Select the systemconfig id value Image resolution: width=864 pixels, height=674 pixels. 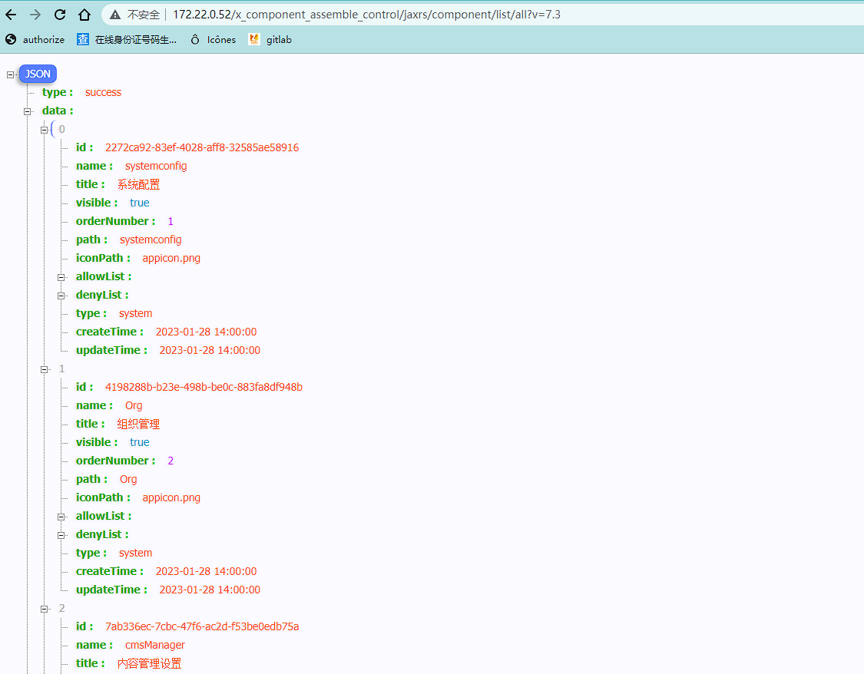click(x=202, y=147)
